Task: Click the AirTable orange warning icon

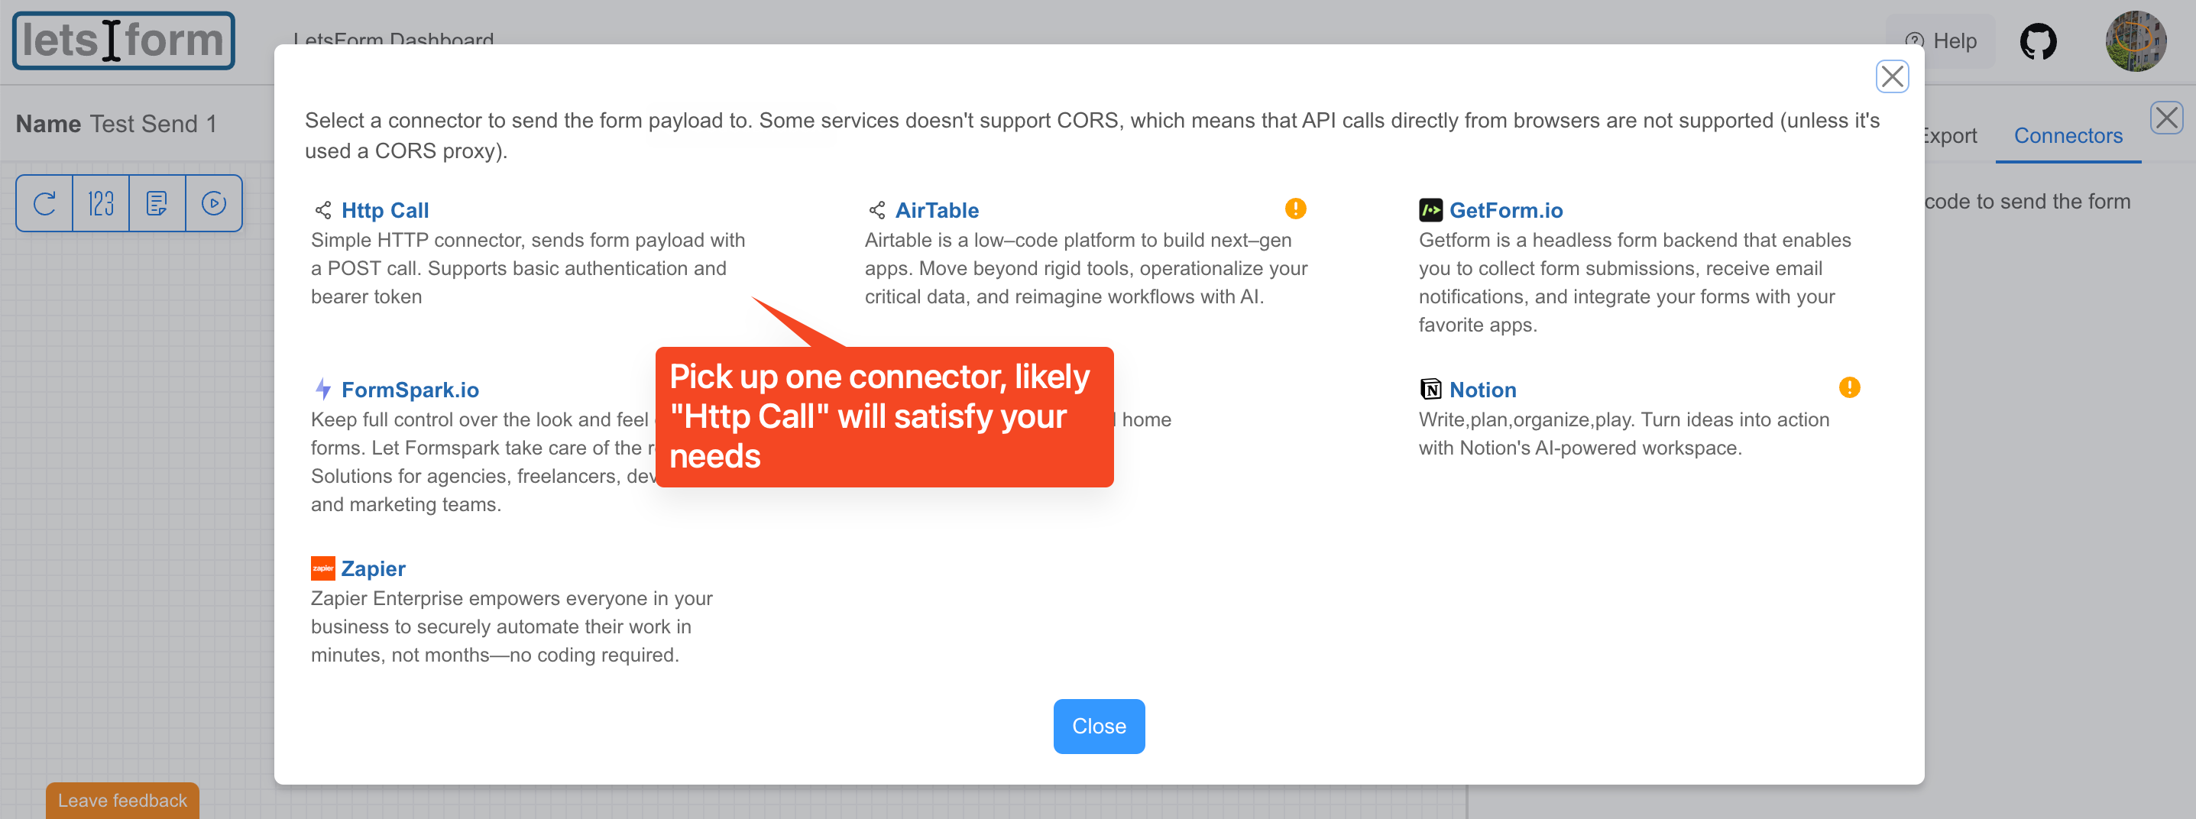Action: pos(1295,209)
